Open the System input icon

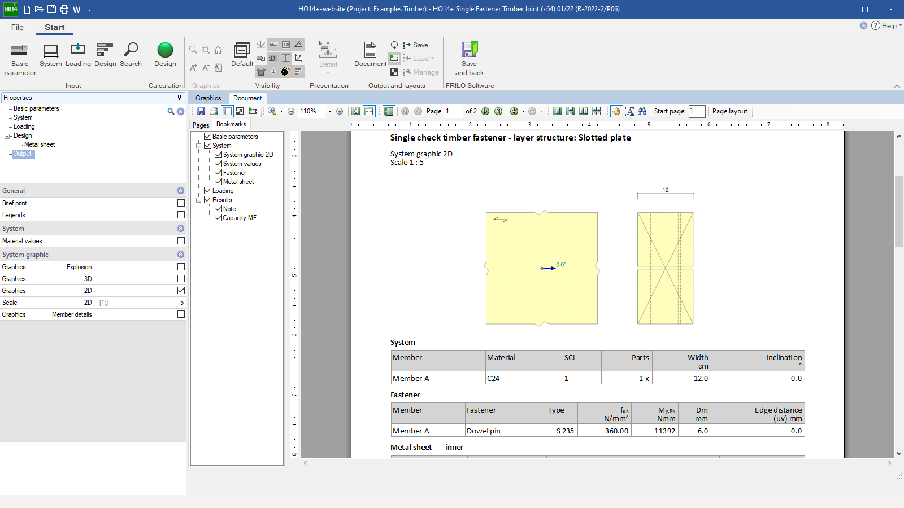51,55
